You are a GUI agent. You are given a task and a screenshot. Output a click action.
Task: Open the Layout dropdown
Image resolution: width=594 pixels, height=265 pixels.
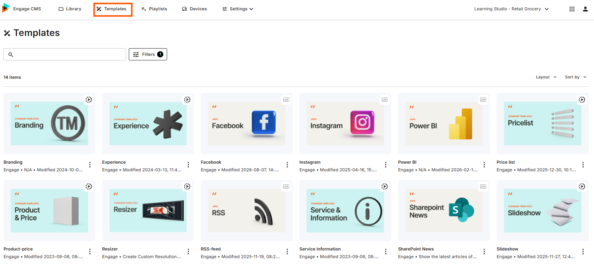(546, 77)
